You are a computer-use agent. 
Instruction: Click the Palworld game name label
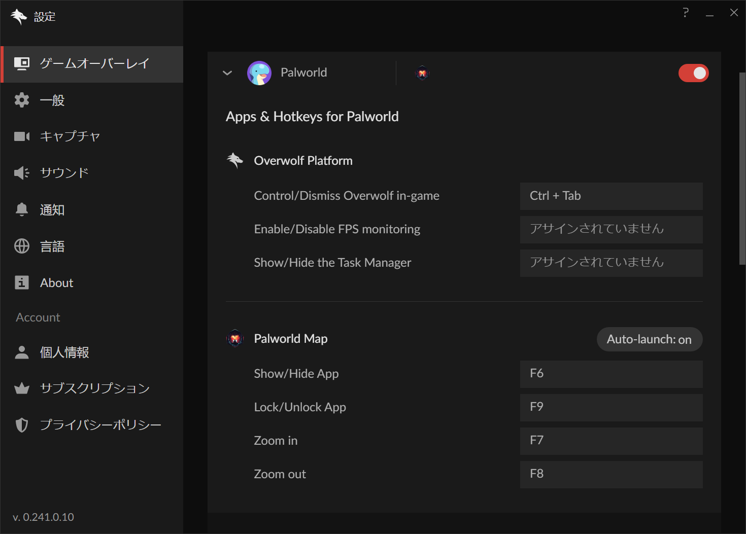(x=304, y=73)
